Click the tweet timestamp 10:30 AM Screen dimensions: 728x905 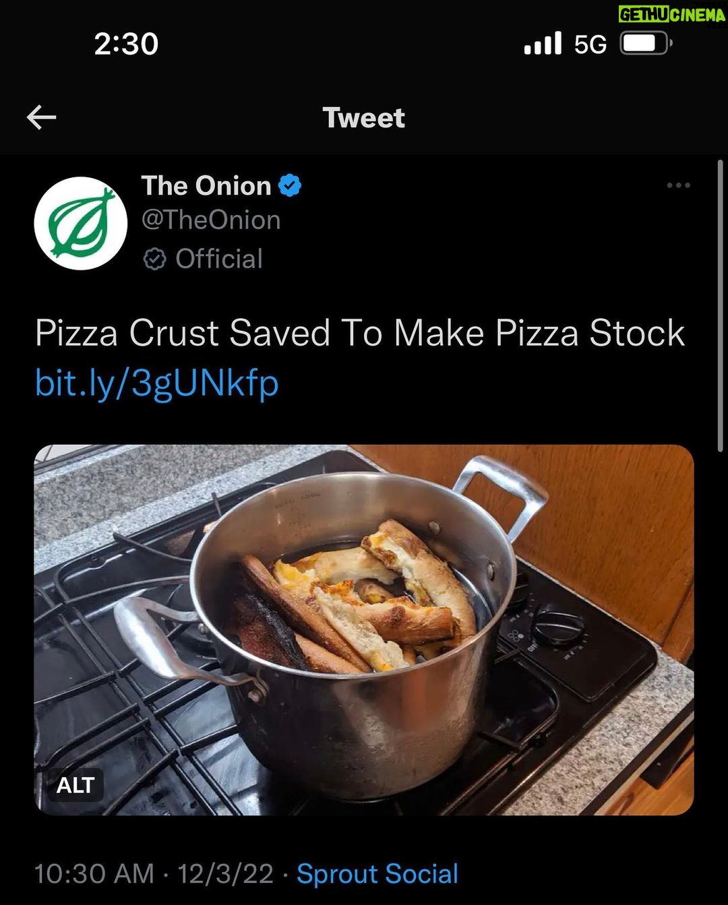[94, 874]
